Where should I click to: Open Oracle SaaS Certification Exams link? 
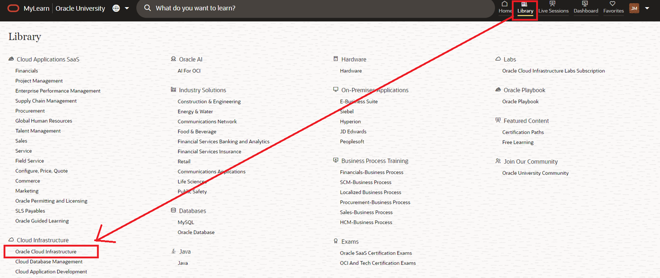(376, 253)
